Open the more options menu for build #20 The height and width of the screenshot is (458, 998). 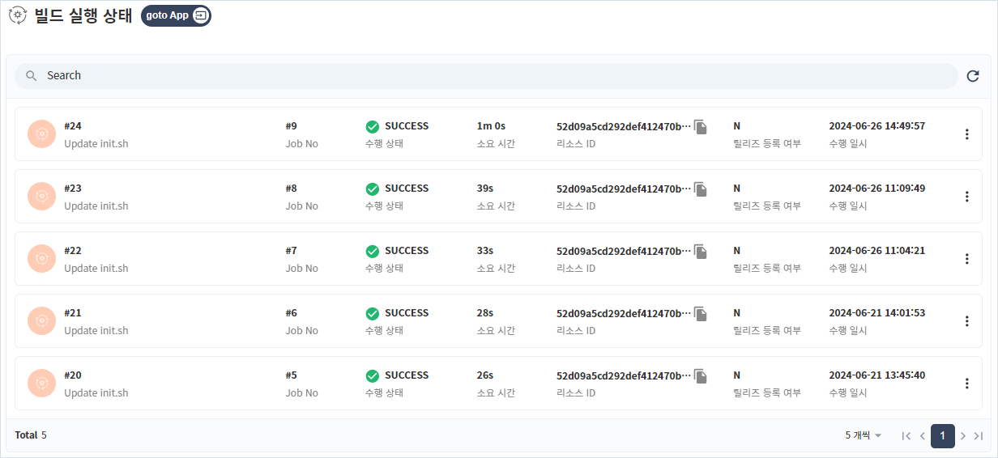click(x=966, y=384)
